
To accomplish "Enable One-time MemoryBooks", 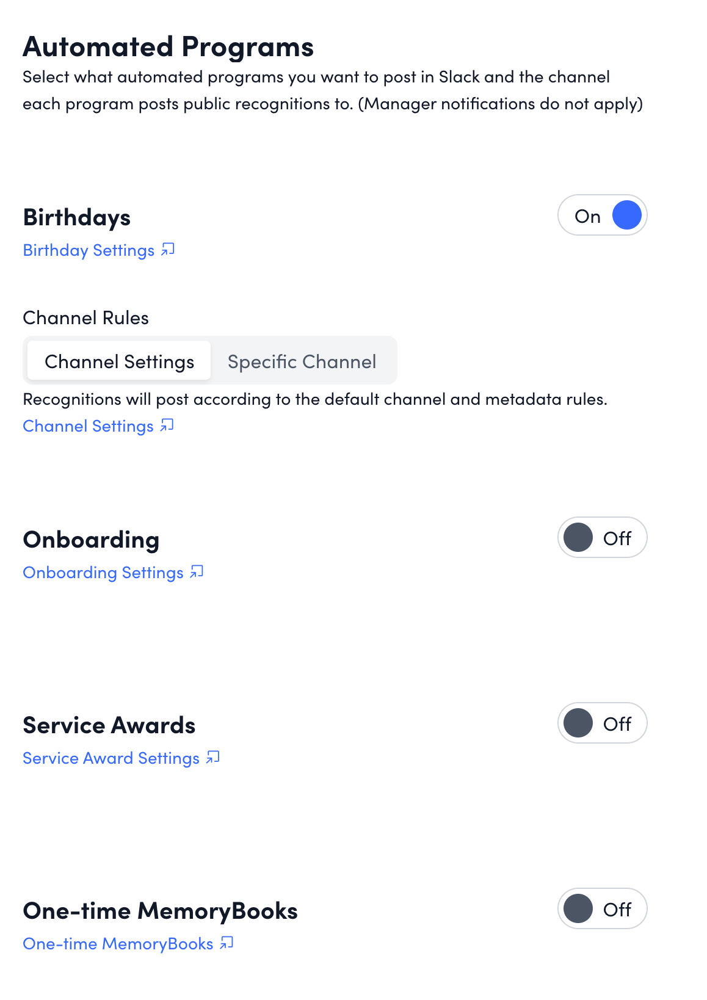I will [603, 909].
